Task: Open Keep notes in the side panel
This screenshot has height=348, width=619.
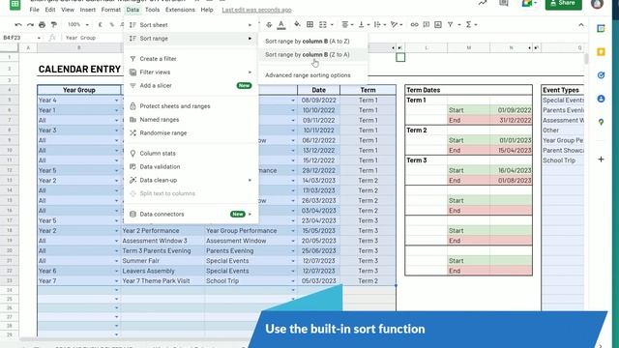Action: pos(601,52)
